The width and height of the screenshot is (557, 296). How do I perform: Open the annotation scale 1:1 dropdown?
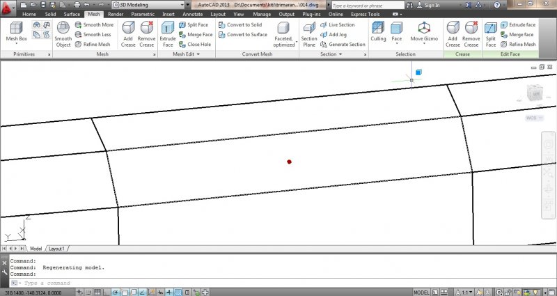(x=464, y=293)
